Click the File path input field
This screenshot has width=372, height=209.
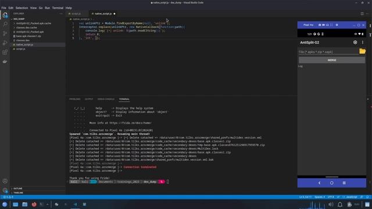(328, 52)
